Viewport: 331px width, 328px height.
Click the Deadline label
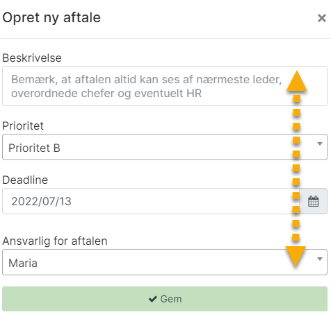(25, 180)
